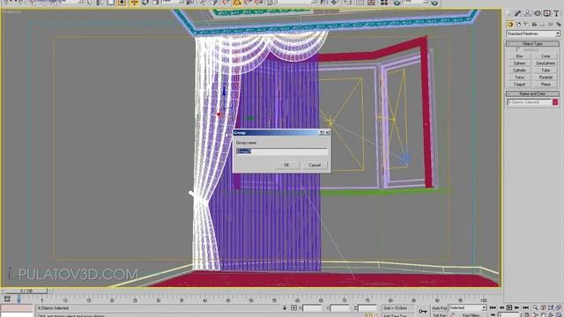Click the GeoSphere primitive button
Screen dimensions: 564x317
(546, 63)
